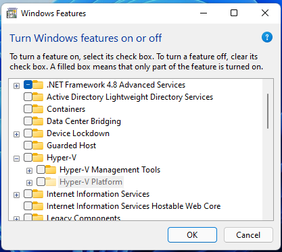Viewport: 282px width, 252px height.
Task: Click the blue help question mark icon
Action: tap(267, 37)
